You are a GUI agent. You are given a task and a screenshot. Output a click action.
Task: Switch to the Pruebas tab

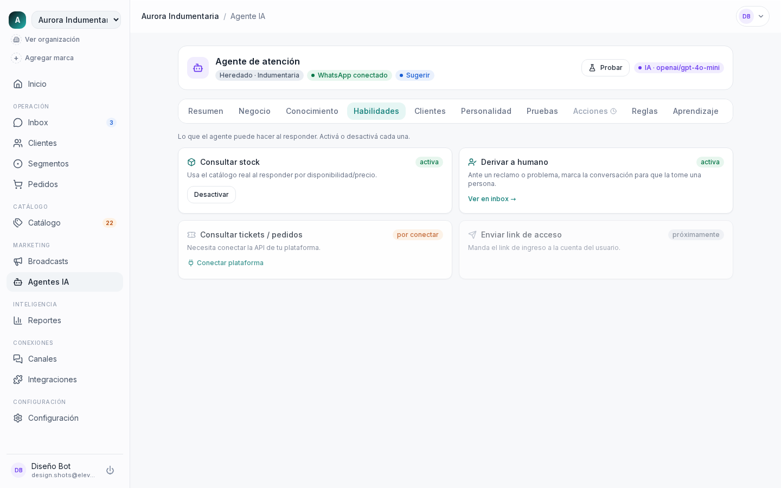(x=542, y=111)
